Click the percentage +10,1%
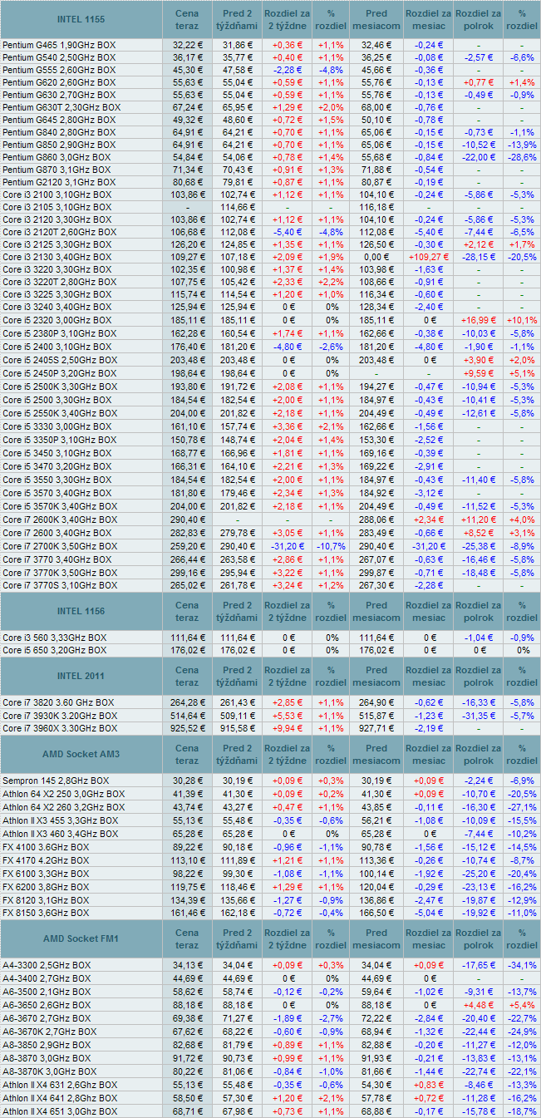Screen dimensions: 541x1118 tap(521, 319)
